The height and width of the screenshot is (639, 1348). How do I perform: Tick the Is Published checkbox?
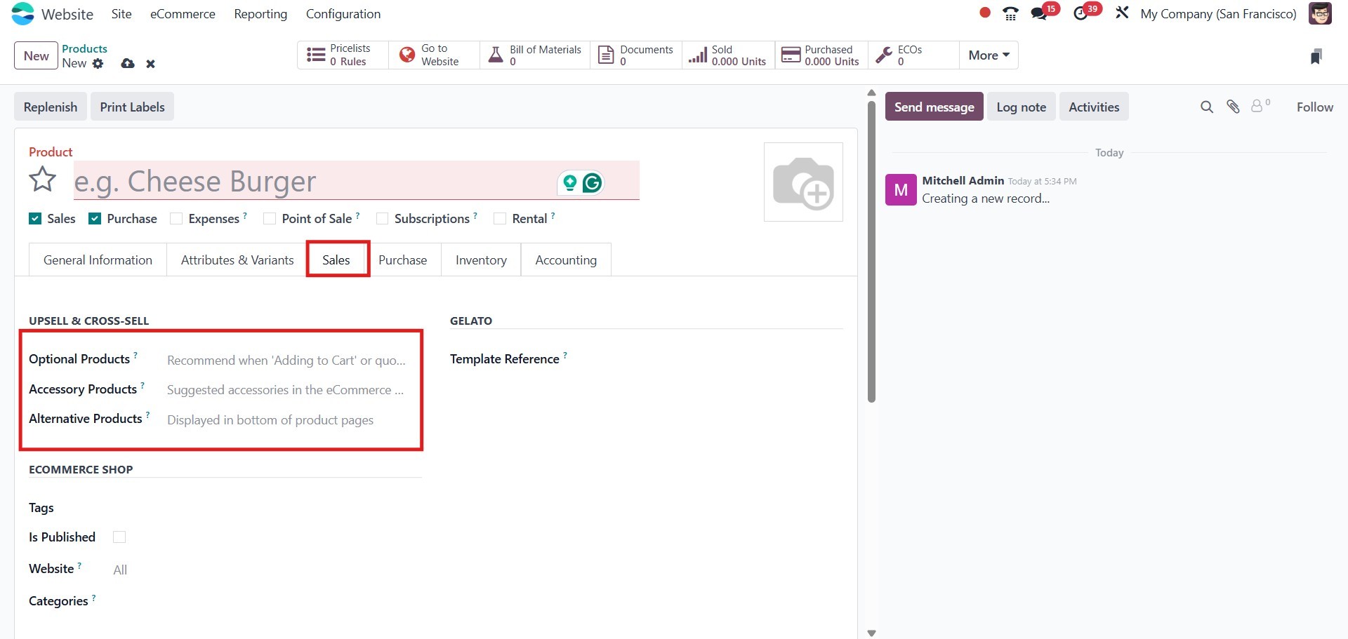coord(119,537)
